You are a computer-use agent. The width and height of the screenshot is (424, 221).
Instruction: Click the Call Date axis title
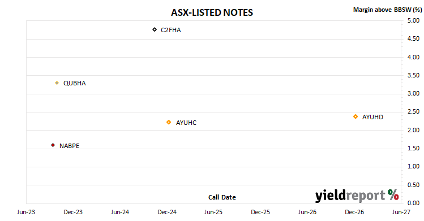click(222, 197)
